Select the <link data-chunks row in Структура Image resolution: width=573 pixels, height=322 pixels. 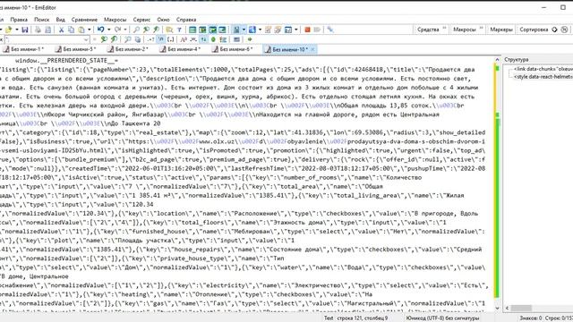point(543,69)
